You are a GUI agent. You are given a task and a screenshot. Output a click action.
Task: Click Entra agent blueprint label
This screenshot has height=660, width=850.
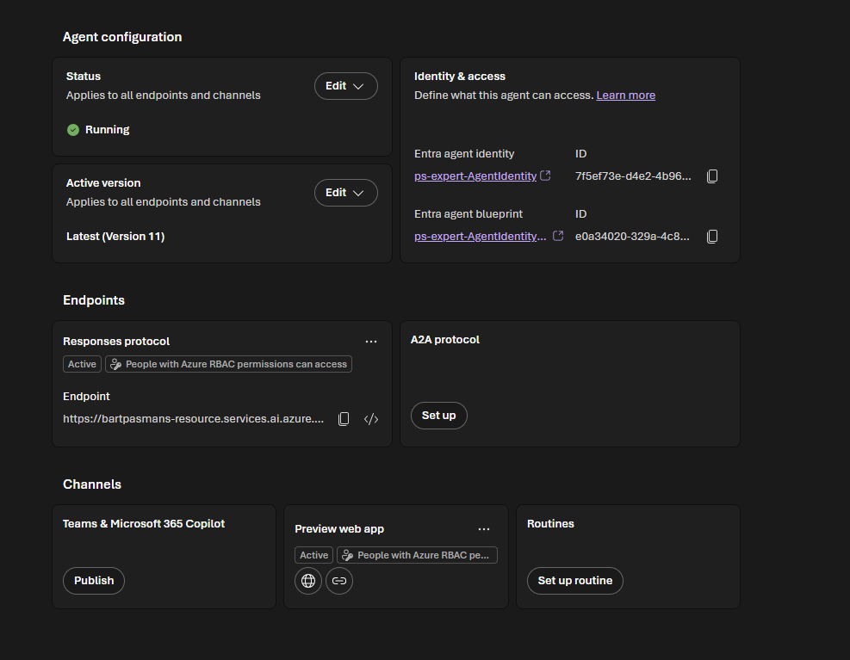pos(468,214)
